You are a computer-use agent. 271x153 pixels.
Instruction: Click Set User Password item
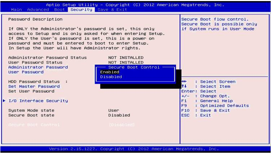pyautogui.click(x=31, y=91)
